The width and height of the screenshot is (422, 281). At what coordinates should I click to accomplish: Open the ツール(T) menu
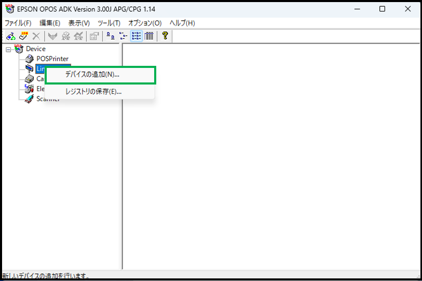[109, 23]
